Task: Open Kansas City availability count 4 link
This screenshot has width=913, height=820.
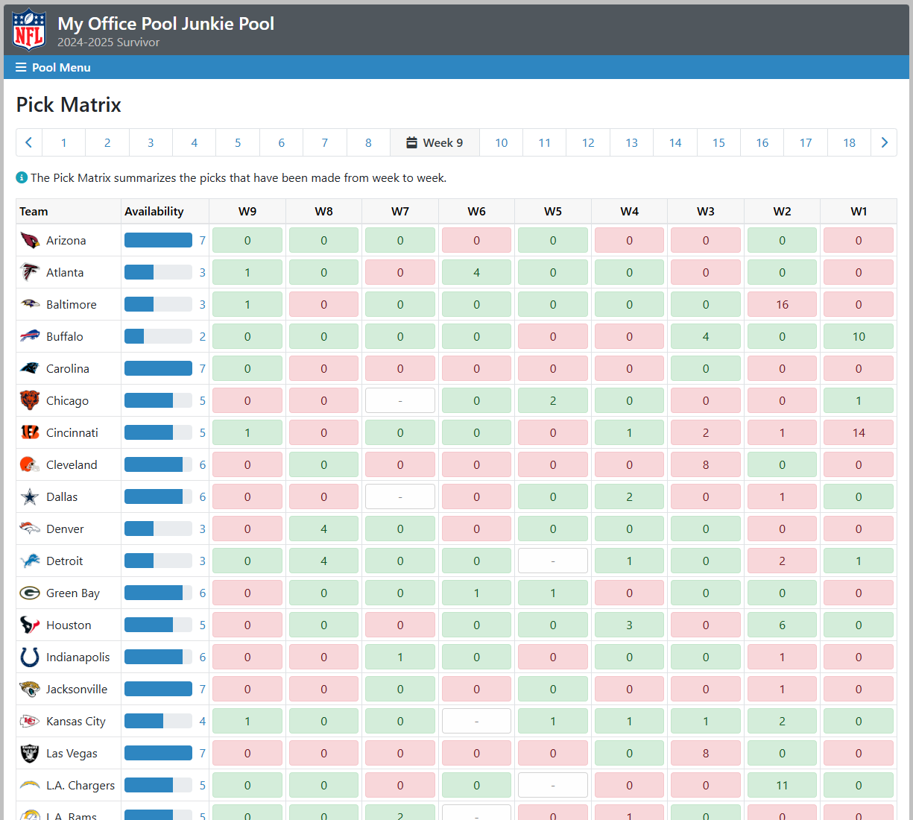Action: tap(202, 722)
